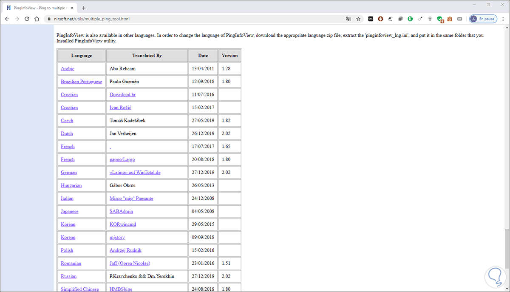
Task: Open the translate page icon
Action: tap(348, 19)
